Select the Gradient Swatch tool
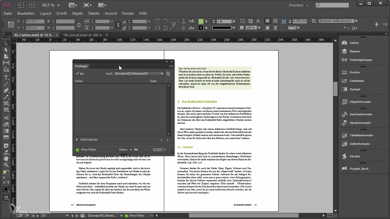The image size is (390, 219). click(6, 131)
